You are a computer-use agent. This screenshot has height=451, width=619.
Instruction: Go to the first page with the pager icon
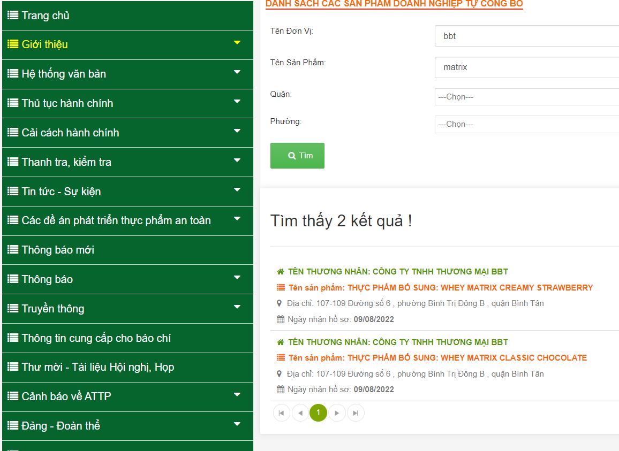pyautogui.click(x=281, y=413)
